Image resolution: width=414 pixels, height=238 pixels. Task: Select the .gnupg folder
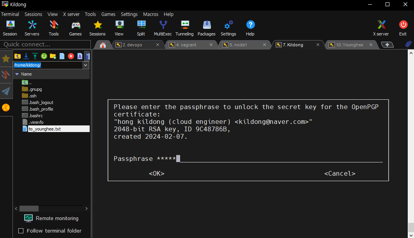(x=32, y=89)
